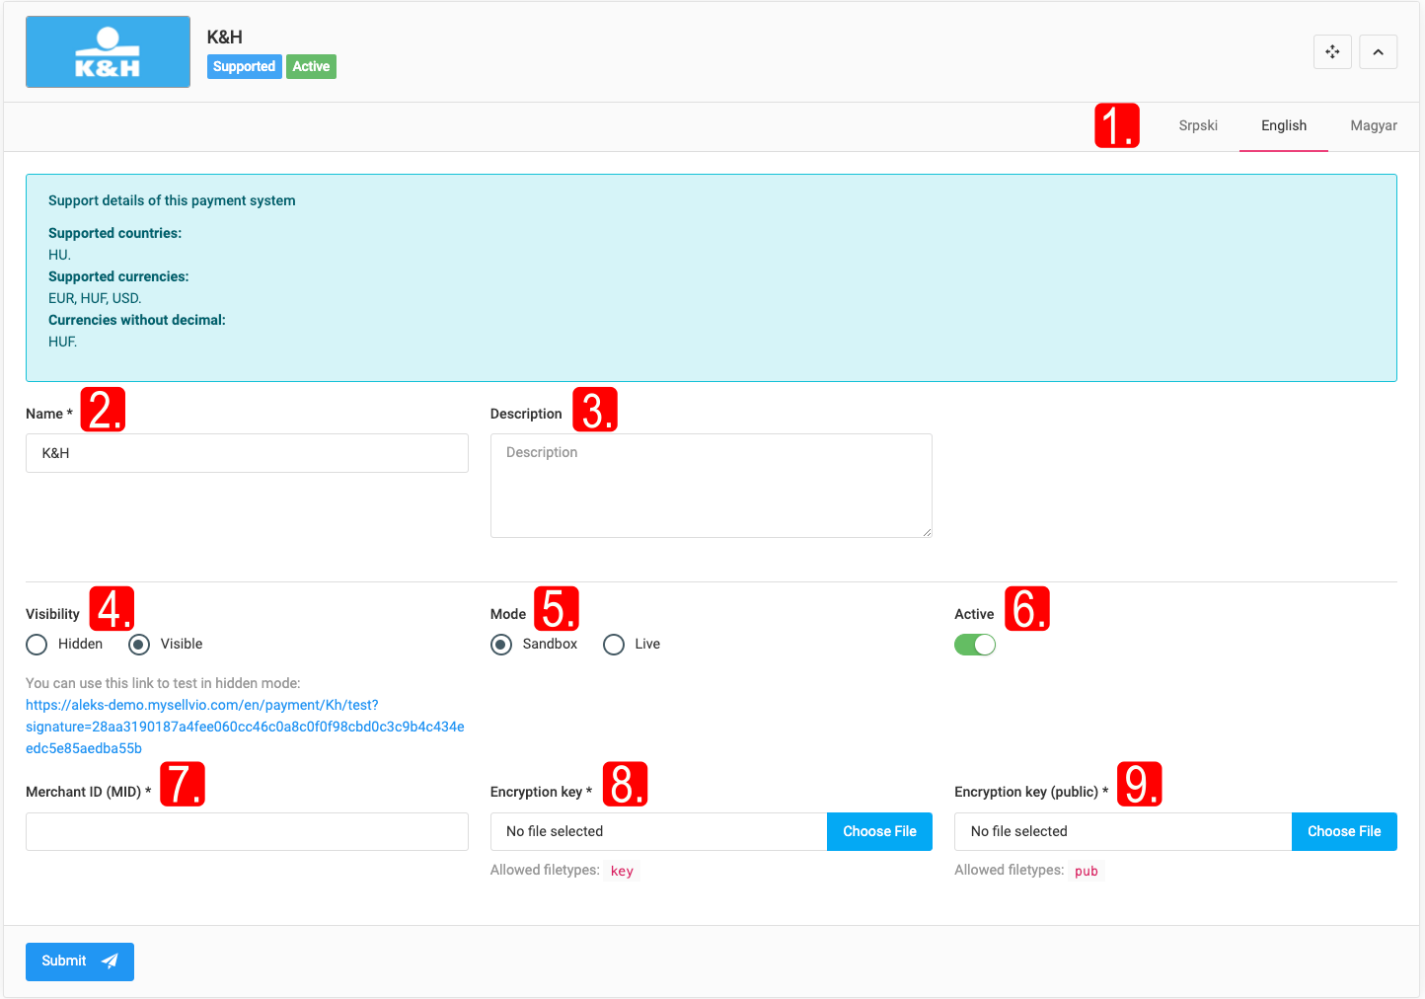Viewport: 1425px width, 999px height.
Task: Select Sandbox mode radio button
Action: tap(501, 645)
